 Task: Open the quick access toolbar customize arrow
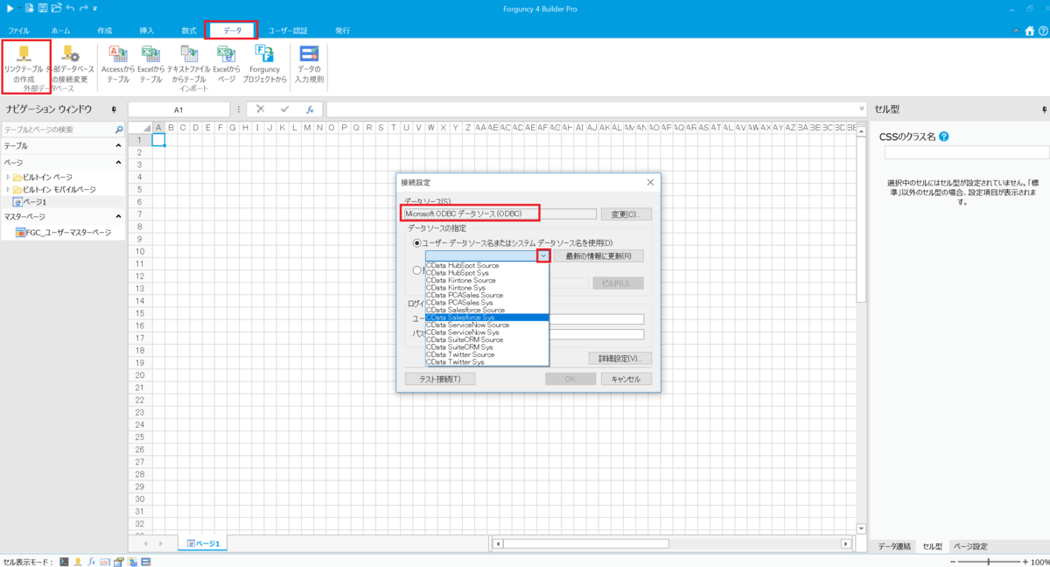[94, 9]
